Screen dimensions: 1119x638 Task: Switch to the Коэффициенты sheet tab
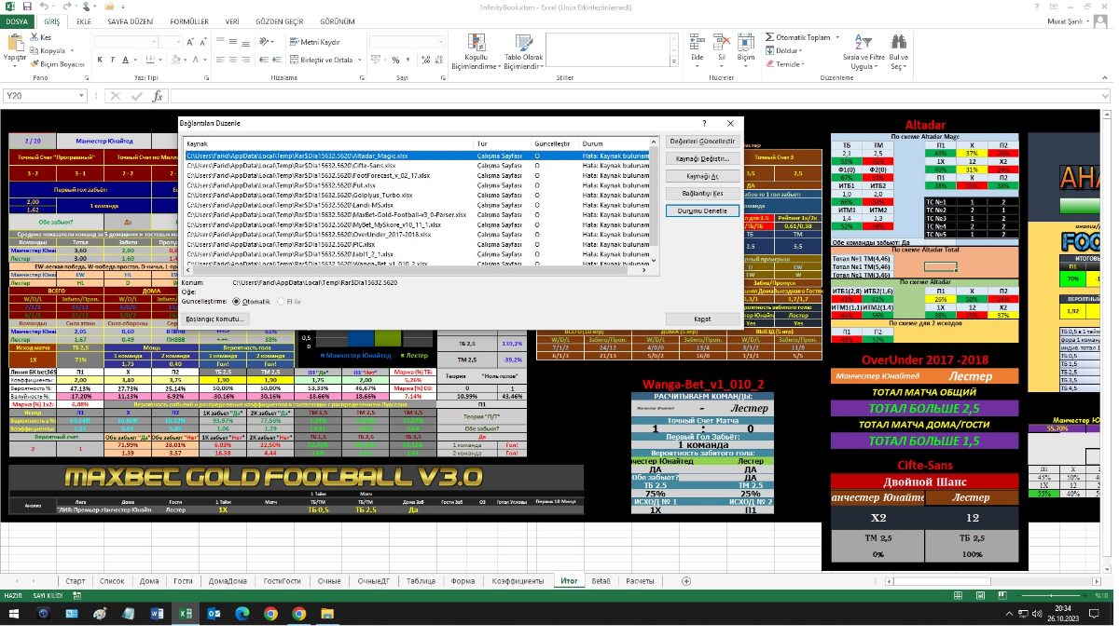[518, 580]
